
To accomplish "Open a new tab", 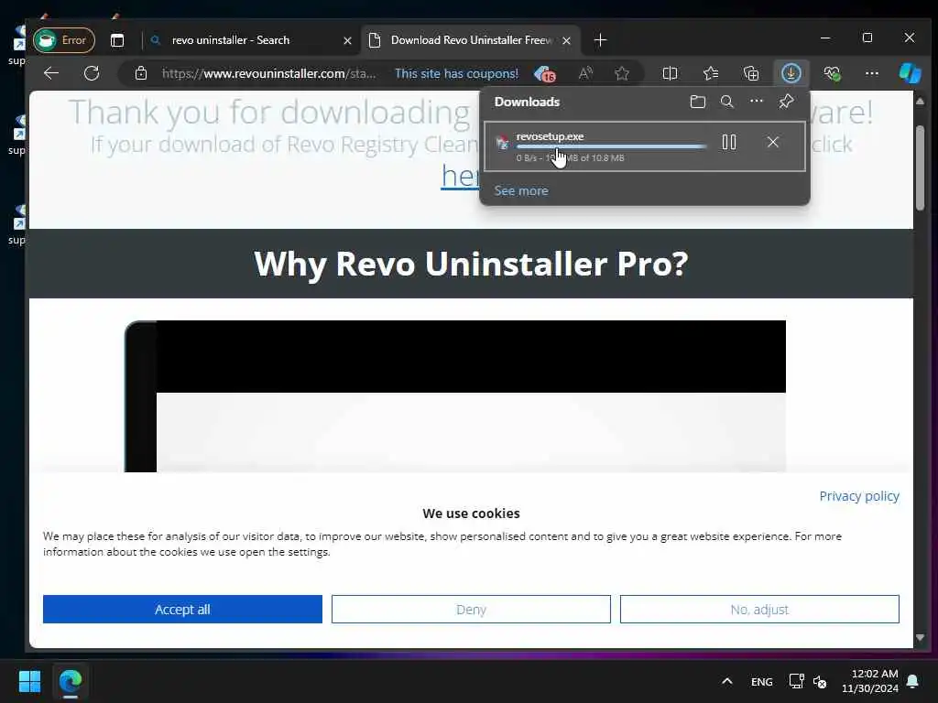I will coord(600,40).
